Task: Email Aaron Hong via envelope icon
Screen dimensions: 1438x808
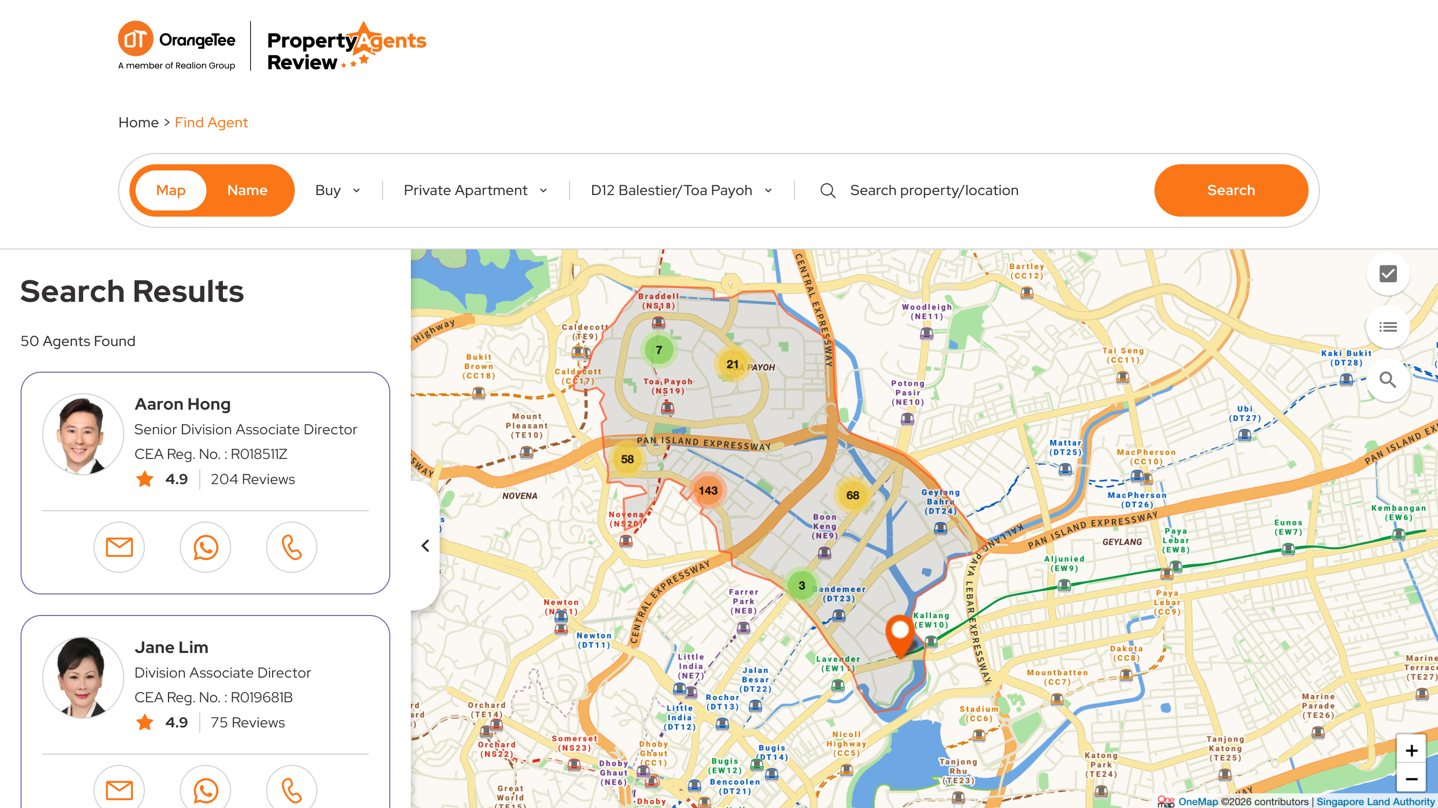Action: [x=119, y=547]
